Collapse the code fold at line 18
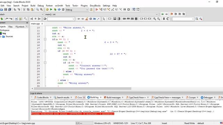 45,51
